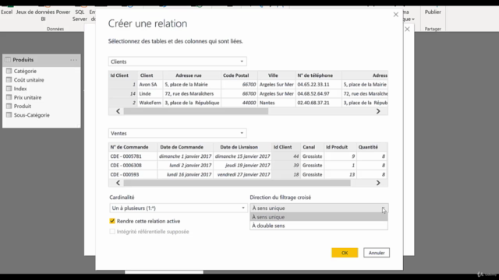Click the WakeFern cell

pos(150,103)
